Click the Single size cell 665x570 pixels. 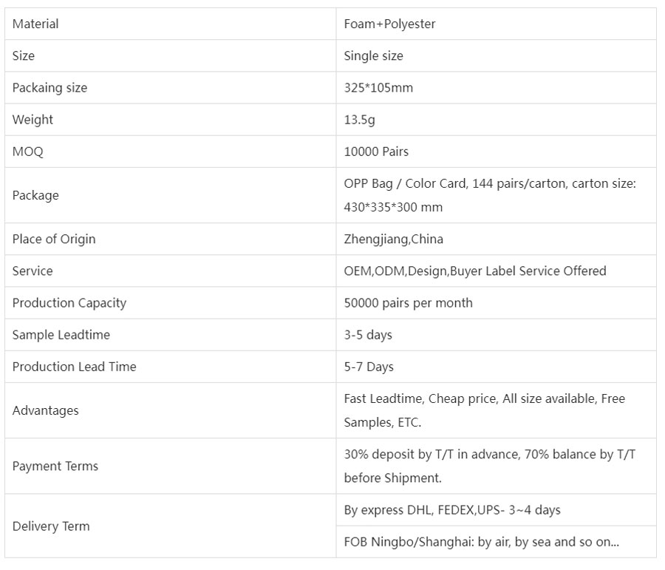(497, 55)
